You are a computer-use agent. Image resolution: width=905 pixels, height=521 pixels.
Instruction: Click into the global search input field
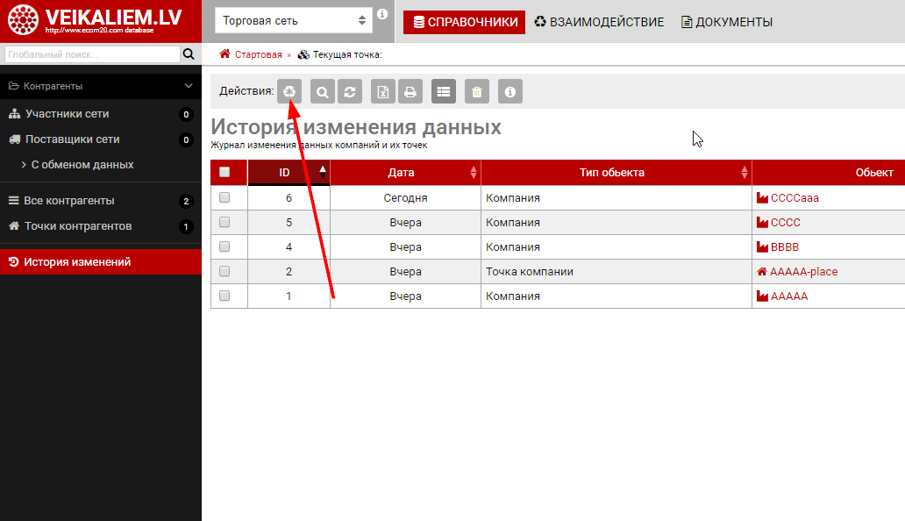tap(90, 54)
